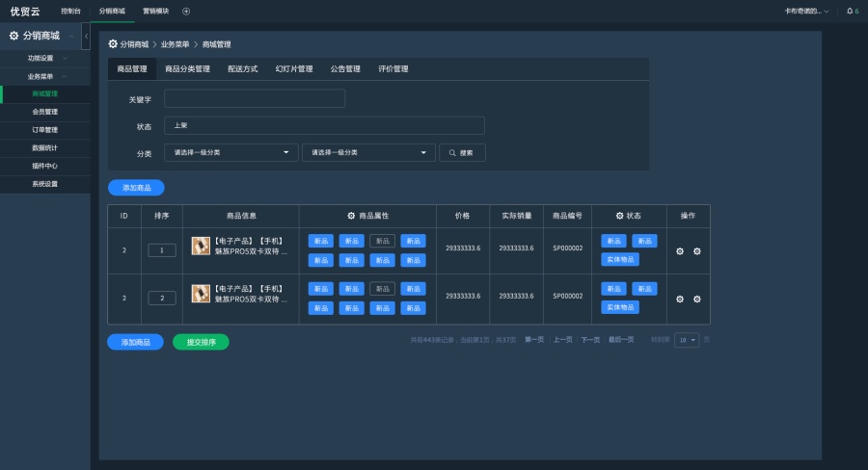Viewport: 868px width, 470px height.
Task: Select the 幻灯片管理 tab
Action: [294, 69]
